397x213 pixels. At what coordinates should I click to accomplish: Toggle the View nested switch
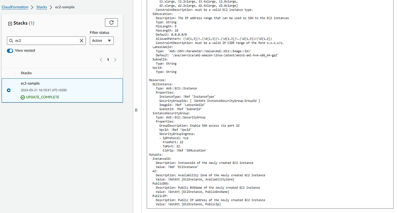pyautogui.click(x=10, y=51)
